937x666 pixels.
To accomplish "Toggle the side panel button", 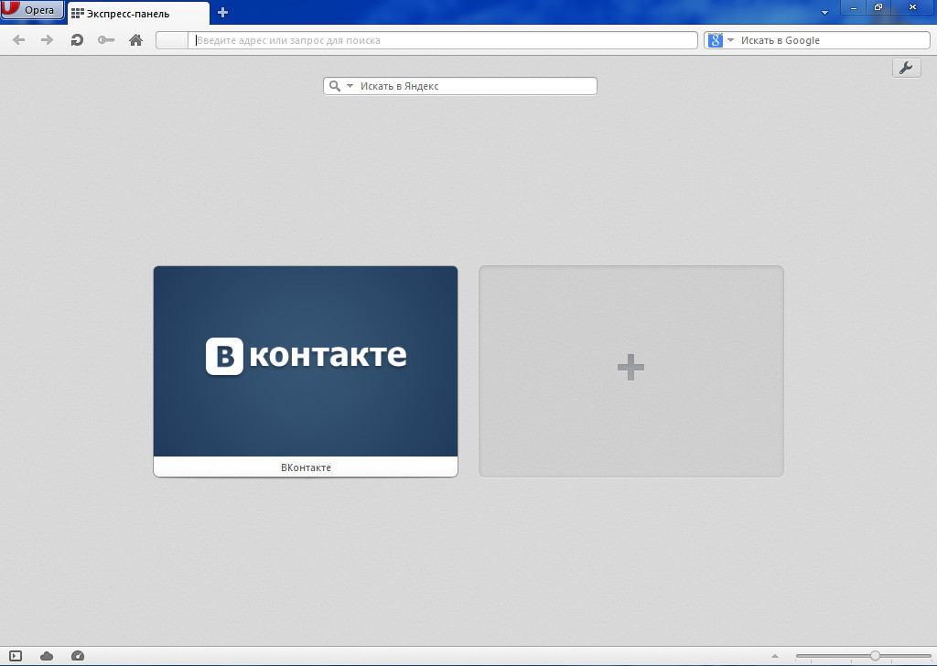I will pyautogui.click(x=16, y=656).
